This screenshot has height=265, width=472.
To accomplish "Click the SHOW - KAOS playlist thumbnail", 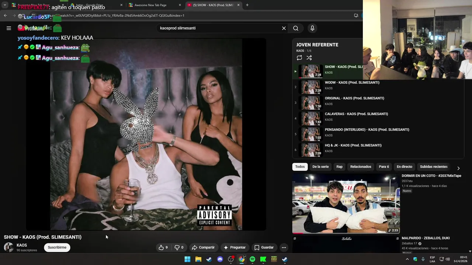I will pos(310,71).
